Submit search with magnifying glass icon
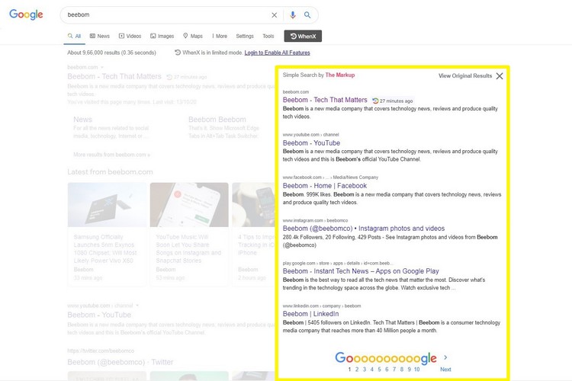Screen dimensions: 572x381 coord(307,15)
